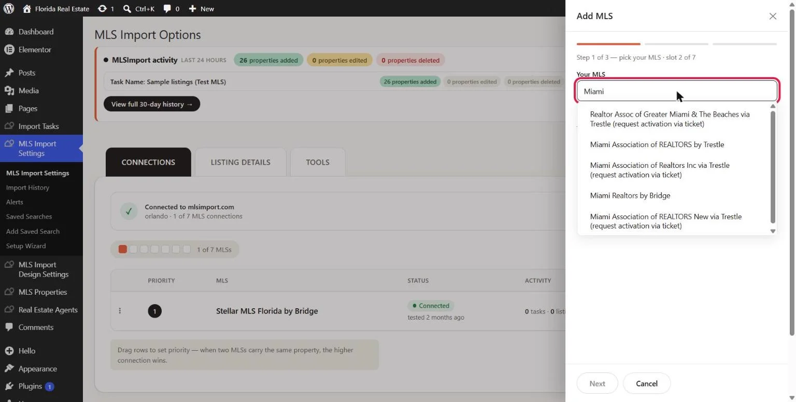Click the Next button in Add MLS
796x402 pixels.
pyautogui.click(x=597, y=384)
